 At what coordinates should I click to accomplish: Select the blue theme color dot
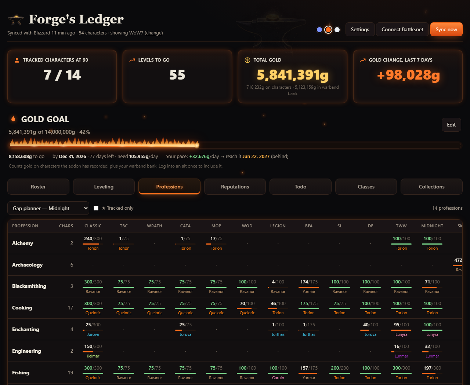(319, 30)
